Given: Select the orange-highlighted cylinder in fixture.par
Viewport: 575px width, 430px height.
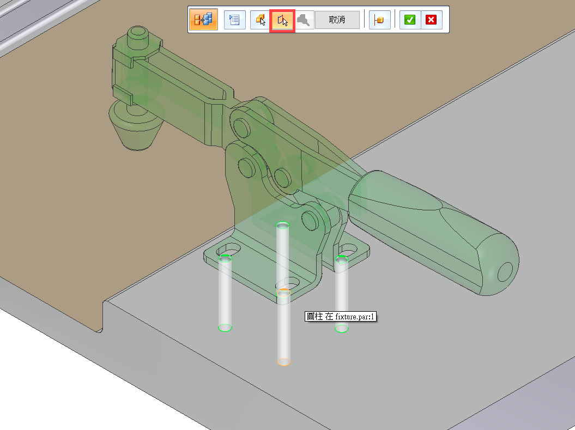Looking at the screenshot, I should pos(284,328).
